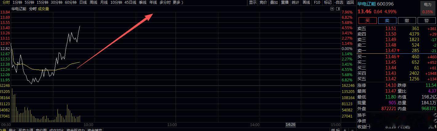Click the 警 alert button
The height and width of the screenshot is (131, 437).
427,21
